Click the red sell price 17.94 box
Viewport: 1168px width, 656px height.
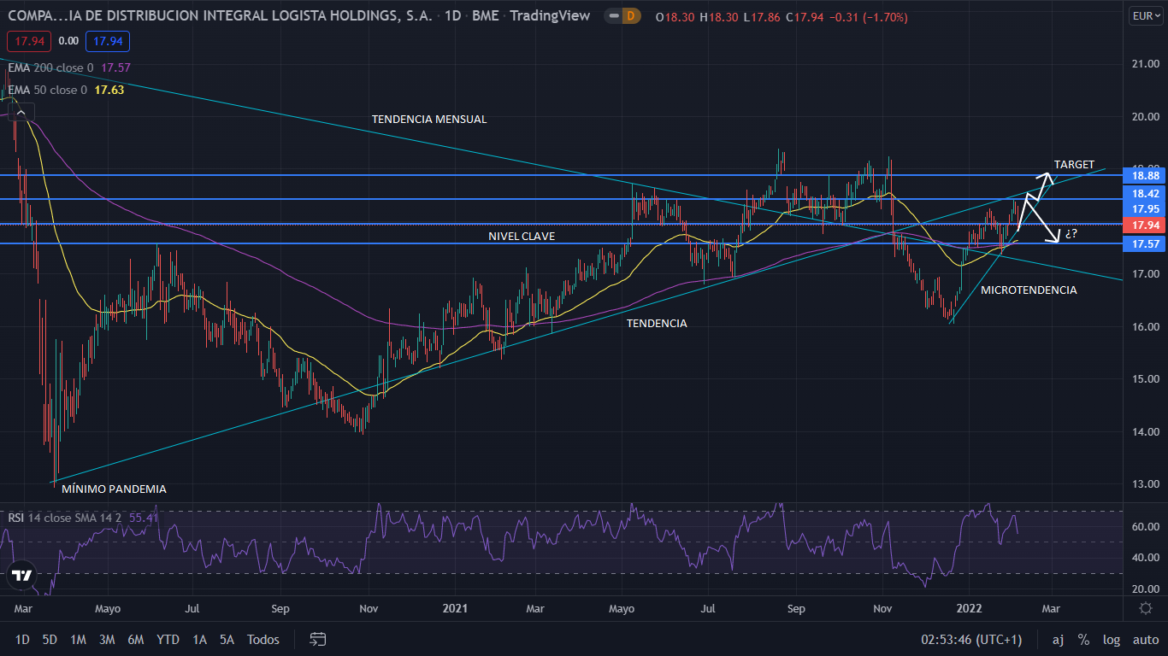pos(29,41)
